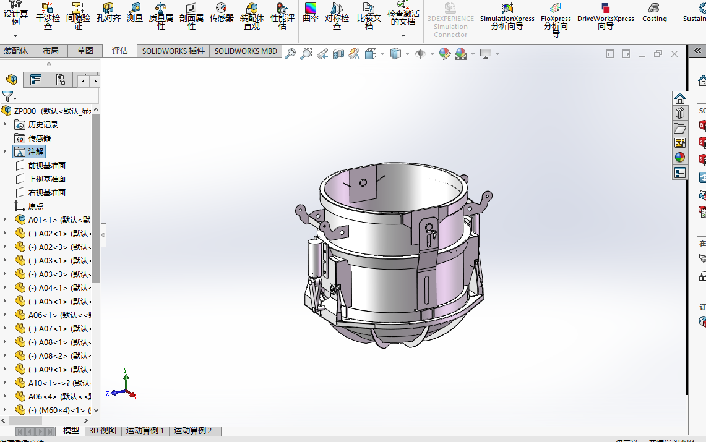
Task: Open Mass Properties (质量属性)
Action: click(161, 16)
